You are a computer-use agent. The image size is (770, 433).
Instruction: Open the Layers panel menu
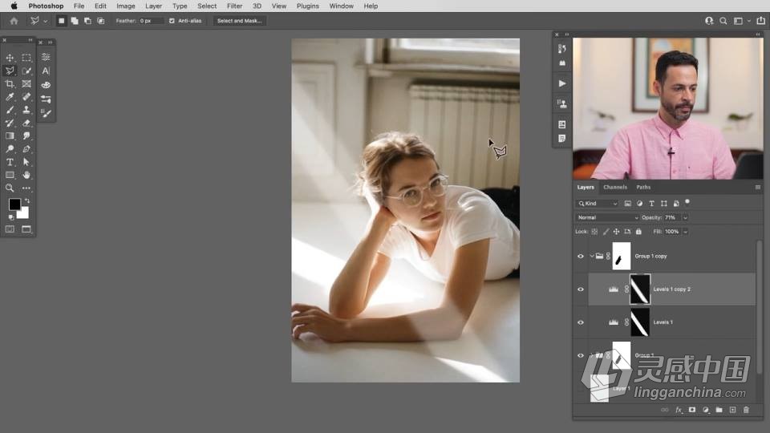point(758,187)
